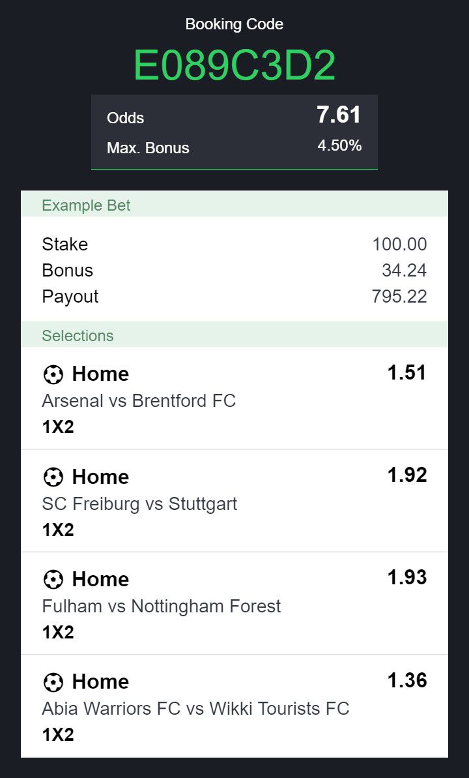Open Abia Warriors FC vs Wikki Tourists match
469x778 pixels.
click(195, 708)
